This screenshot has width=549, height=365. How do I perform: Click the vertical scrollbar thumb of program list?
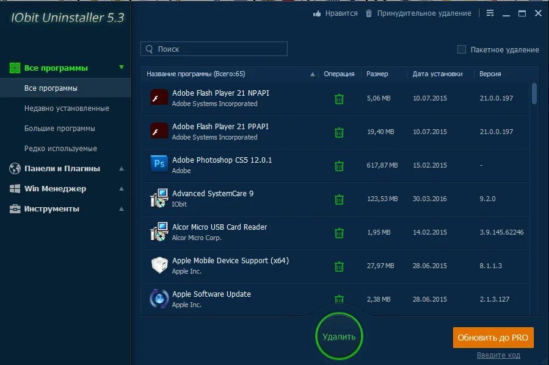[x=534, y=93]
